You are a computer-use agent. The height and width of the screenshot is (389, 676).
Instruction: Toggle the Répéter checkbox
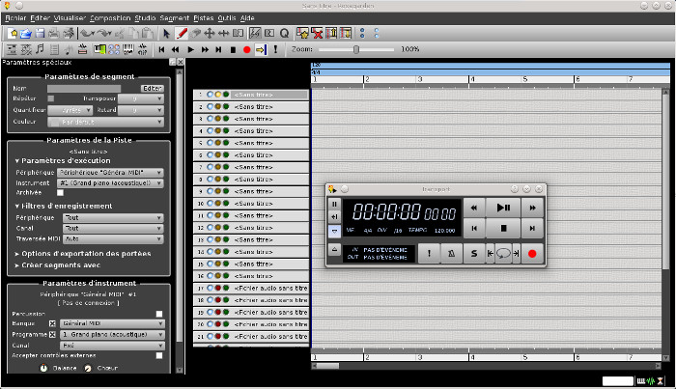pyautogui.click(x=50, y=98)
